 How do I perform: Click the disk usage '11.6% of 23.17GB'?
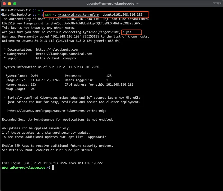(x=45, y=80)
